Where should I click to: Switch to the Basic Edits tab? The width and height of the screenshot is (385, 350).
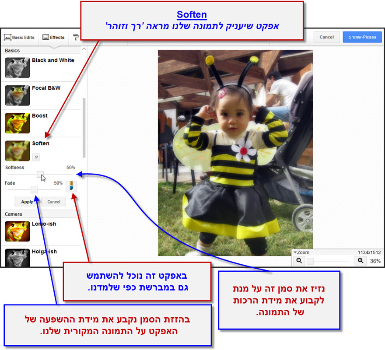tap(20, 38)
